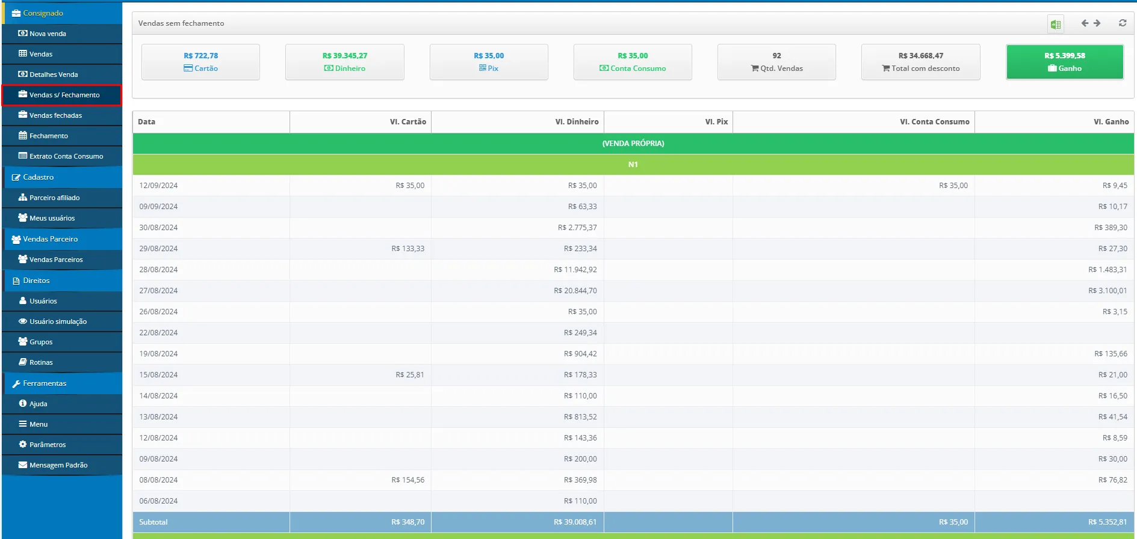
Task: Open Ajuda info icon item
Action: (38, 404)
